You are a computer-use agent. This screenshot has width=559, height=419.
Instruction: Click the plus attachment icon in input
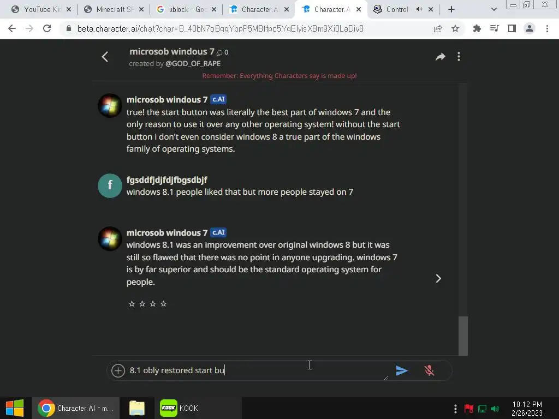[118, 370]
